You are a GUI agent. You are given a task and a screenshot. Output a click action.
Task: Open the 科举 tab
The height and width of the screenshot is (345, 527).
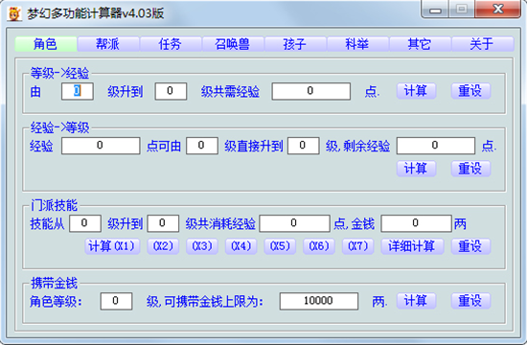[357, 44]
